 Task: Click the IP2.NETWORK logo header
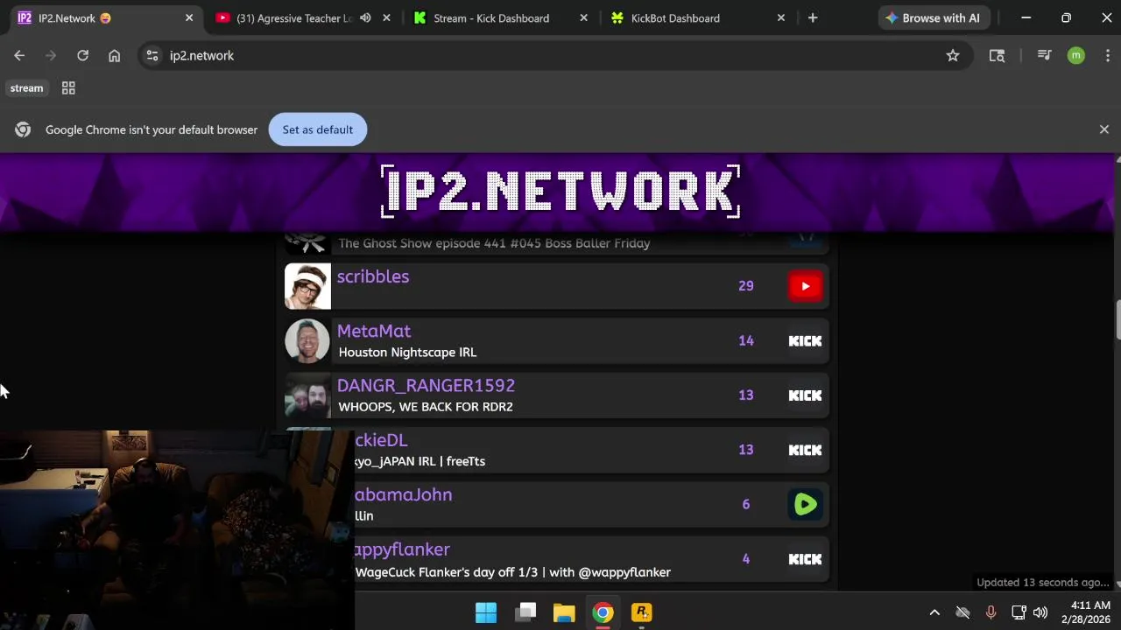click(560, 192)
